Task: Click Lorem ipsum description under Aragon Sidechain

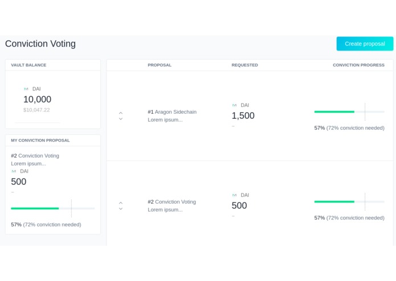Action: (x=165, y=119)
